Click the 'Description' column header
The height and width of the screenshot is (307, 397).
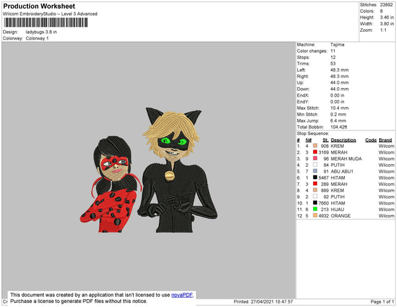[343, 140]
